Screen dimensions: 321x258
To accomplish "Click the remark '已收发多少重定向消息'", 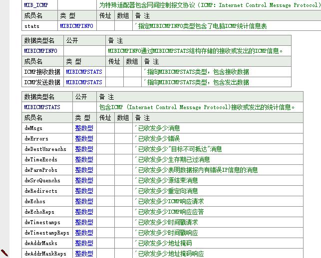I will [x=166, y=191].
